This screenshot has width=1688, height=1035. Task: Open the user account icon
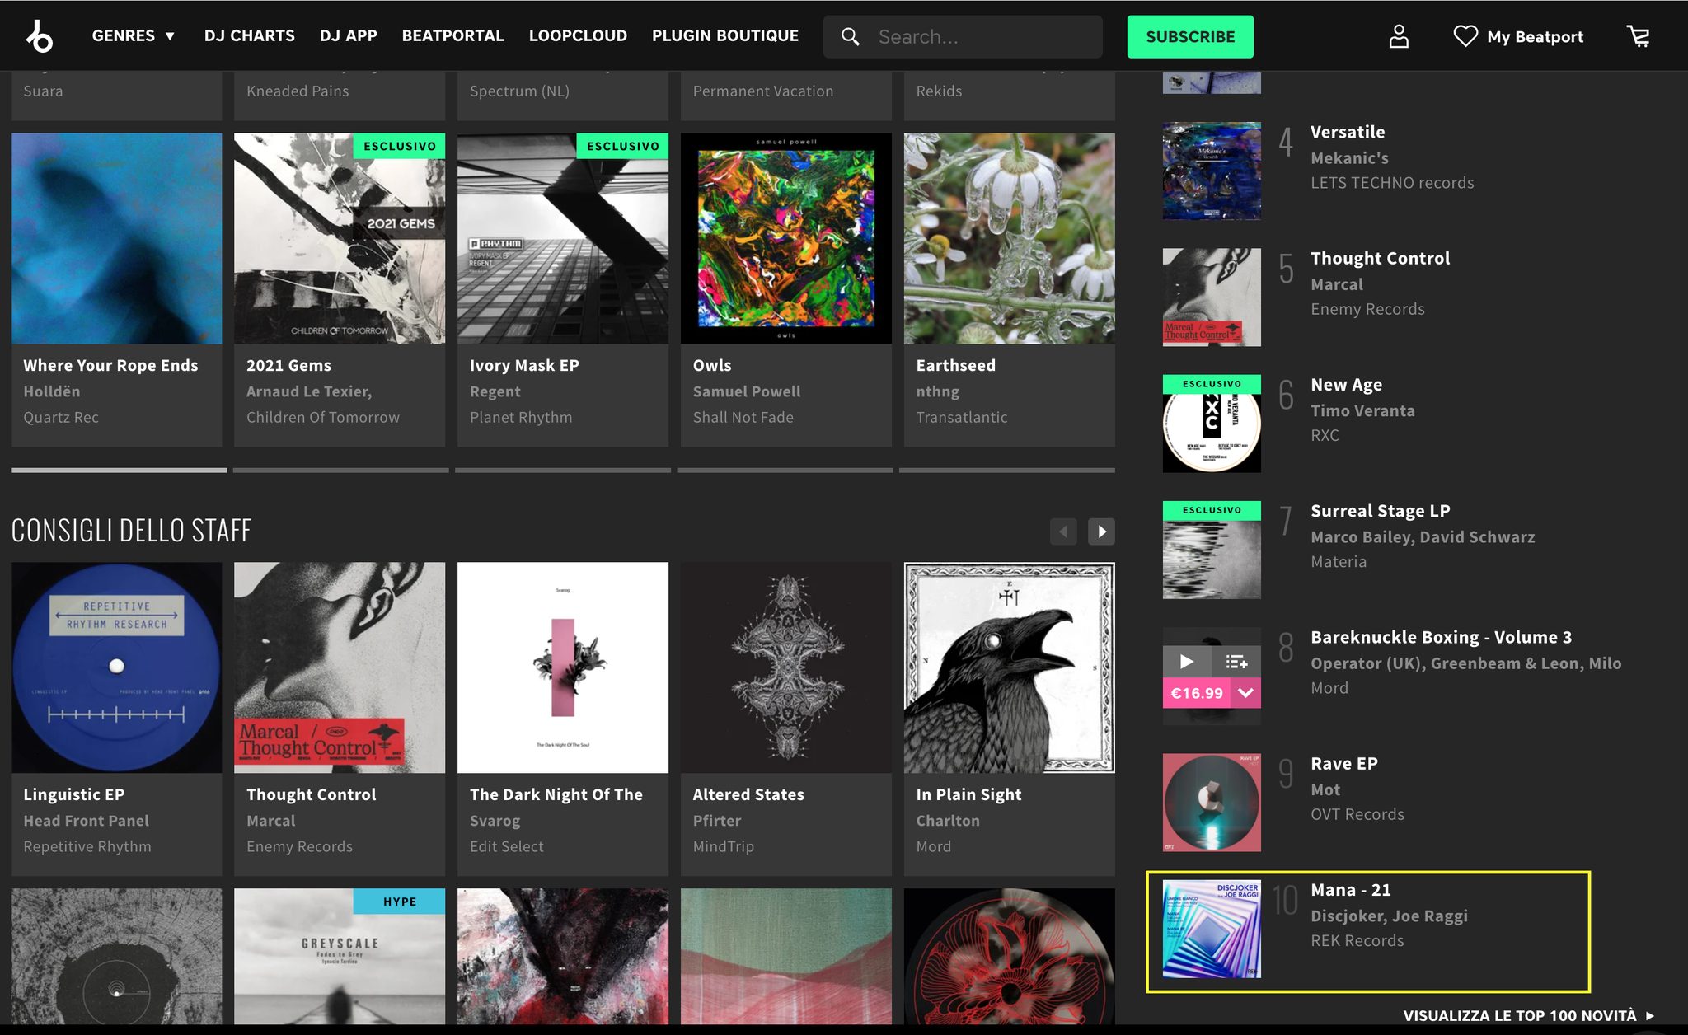[1398, 36]
